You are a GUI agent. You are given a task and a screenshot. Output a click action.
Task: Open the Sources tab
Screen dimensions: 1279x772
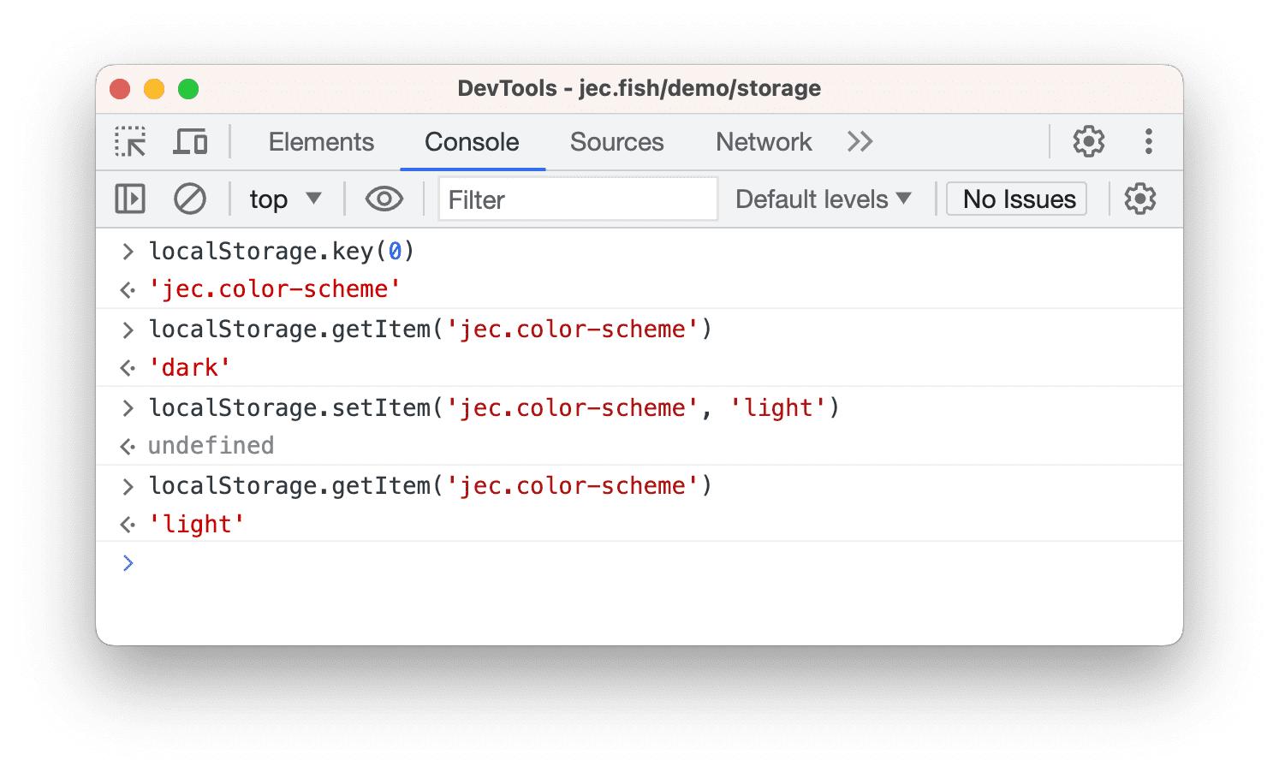click(617, 141)
